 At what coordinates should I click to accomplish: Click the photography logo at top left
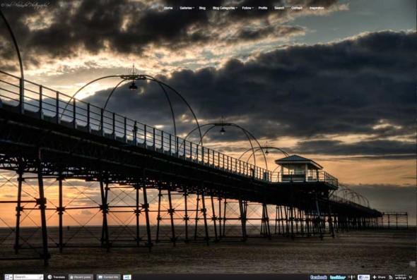[x=25, y=6]
